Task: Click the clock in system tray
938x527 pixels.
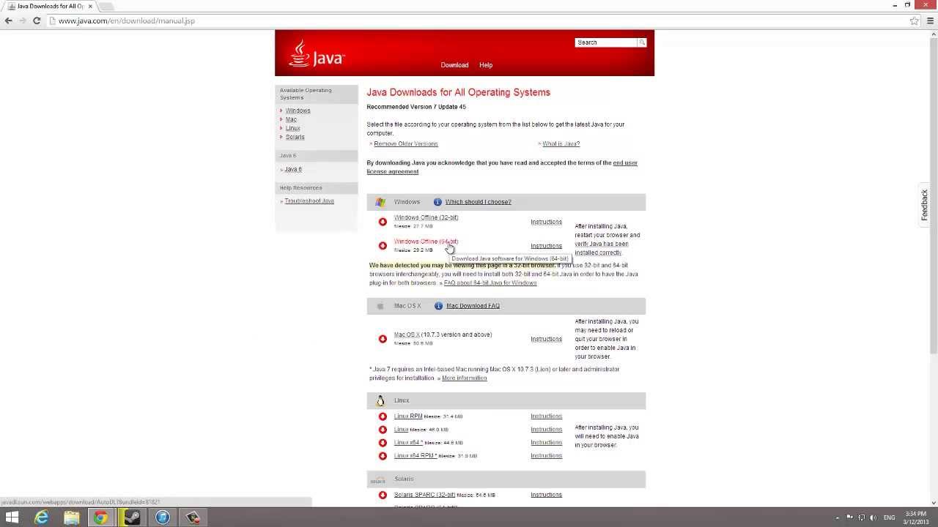Action: point(916,517)
